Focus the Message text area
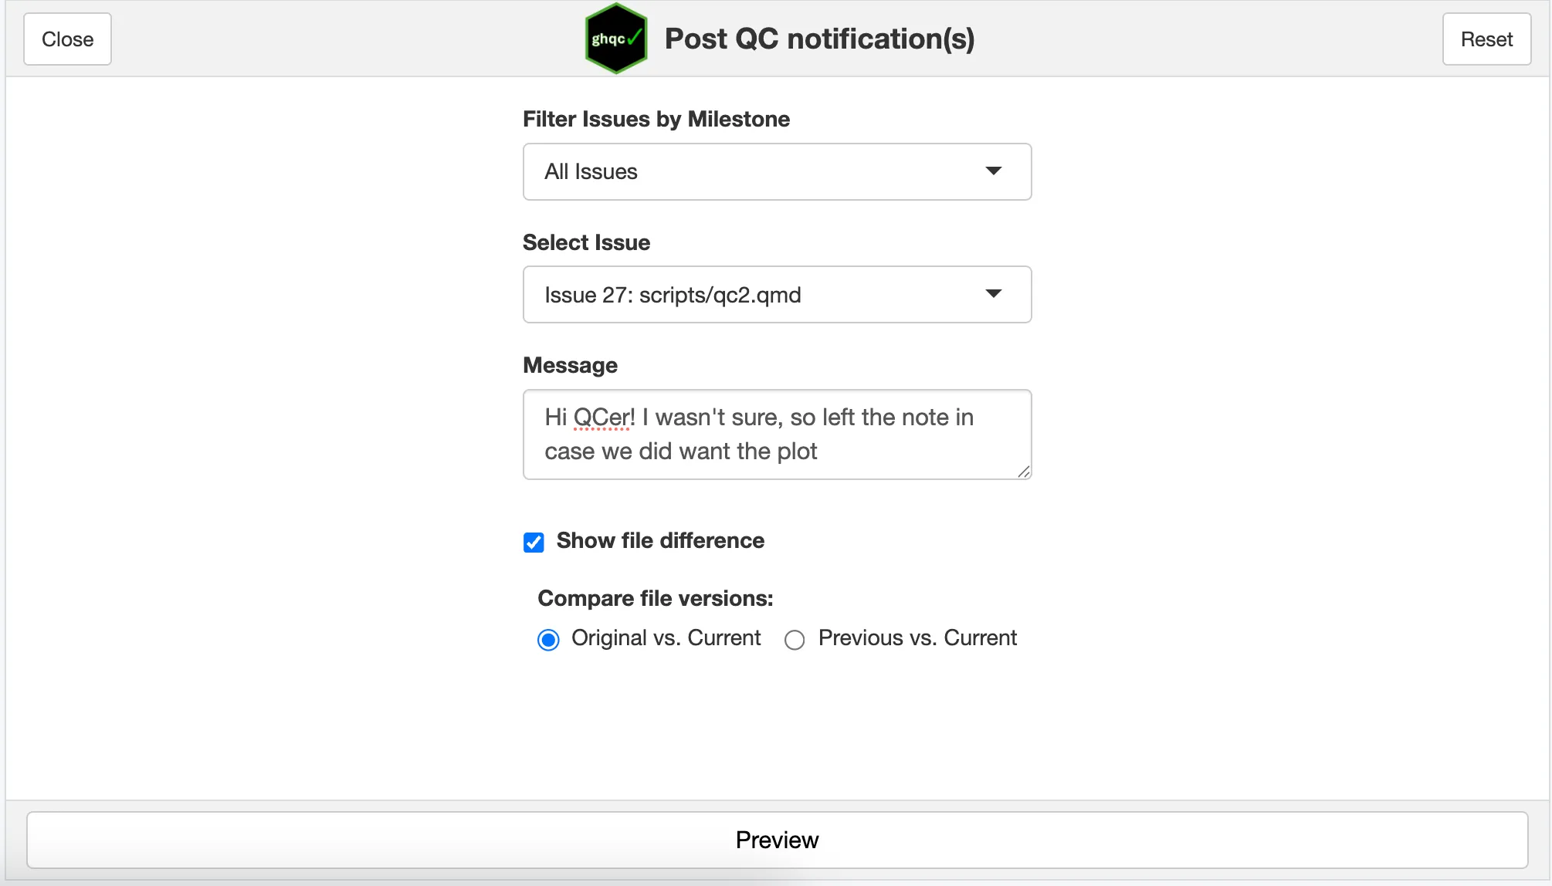Screen dimensions: 1552x886 click(776, 434)
